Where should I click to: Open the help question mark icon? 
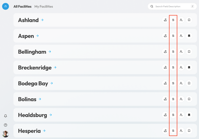(x=5, y=125)
